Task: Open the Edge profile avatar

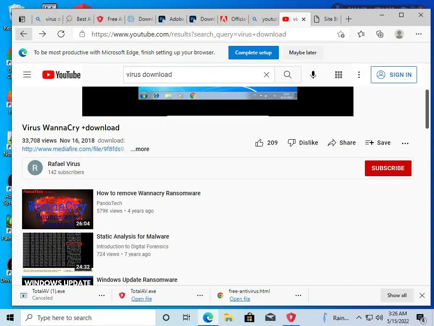Action: (399, 34)
